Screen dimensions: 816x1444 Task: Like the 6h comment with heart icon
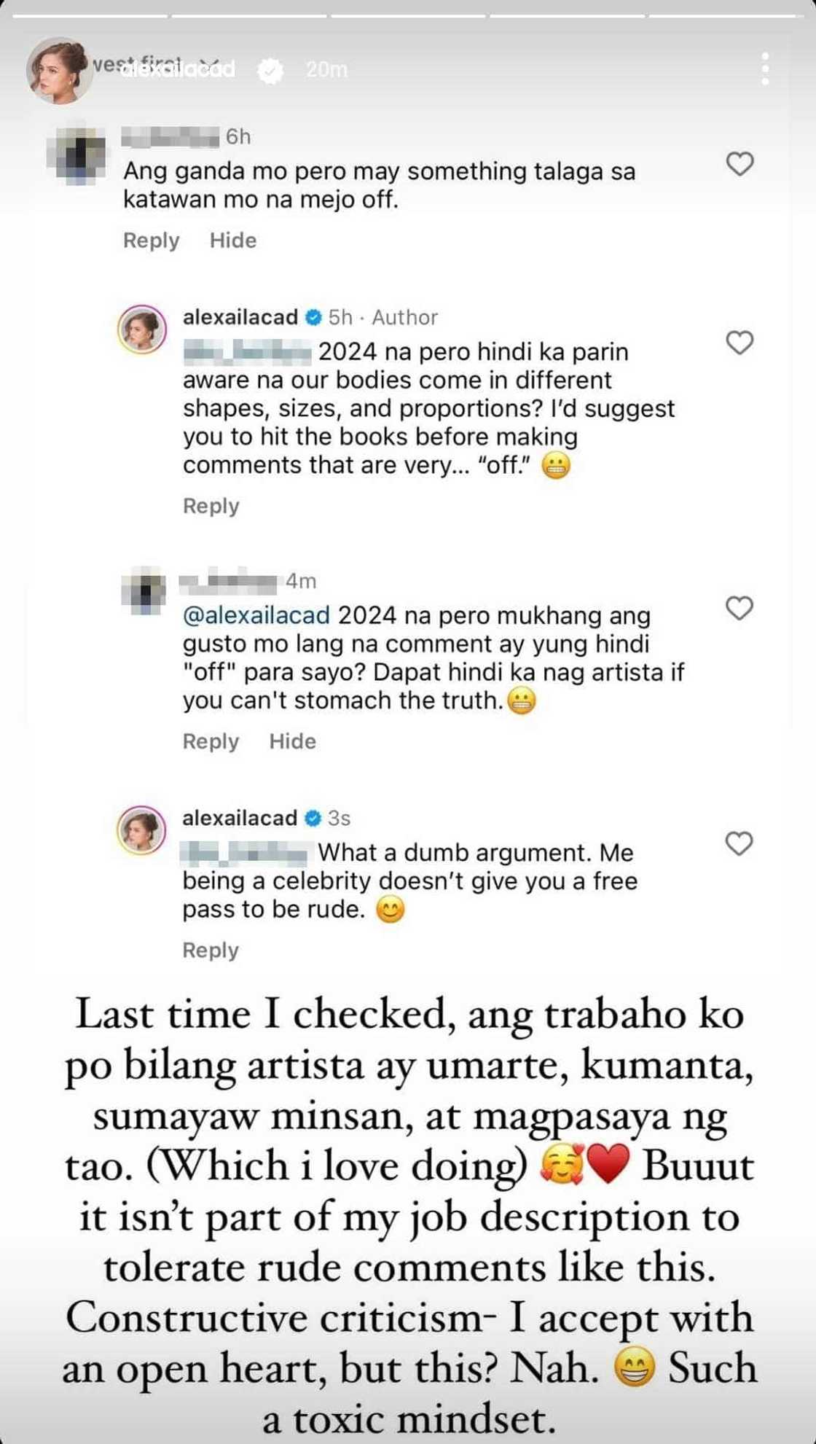740,164
